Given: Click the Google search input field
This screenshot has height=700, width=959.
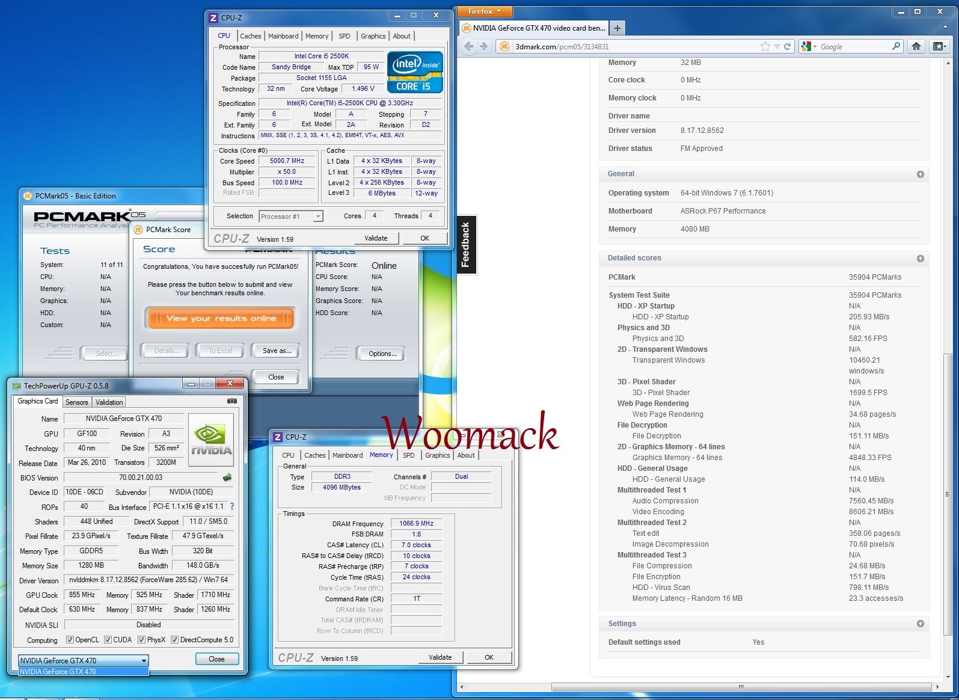Looking at the screenshot, I should tap(854, 46).
